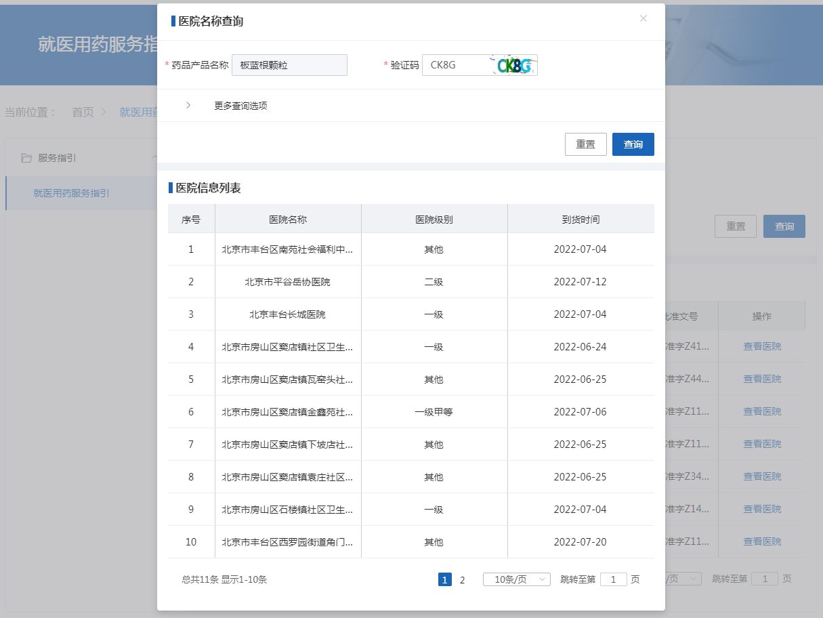The image size is (823, 618).
Task: Click page 1 in the dialog pagination
Action: coord(444,579)
